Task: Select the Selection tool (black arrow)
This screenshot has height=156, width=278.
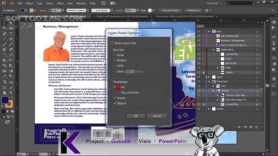Action: [x=4, y=23]
